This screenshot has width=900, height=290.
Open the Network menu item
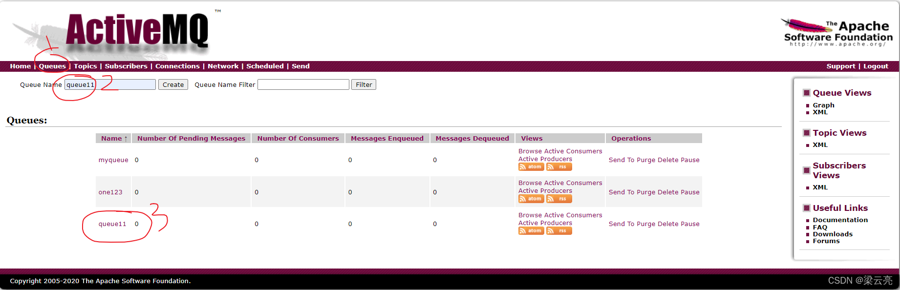223,66
